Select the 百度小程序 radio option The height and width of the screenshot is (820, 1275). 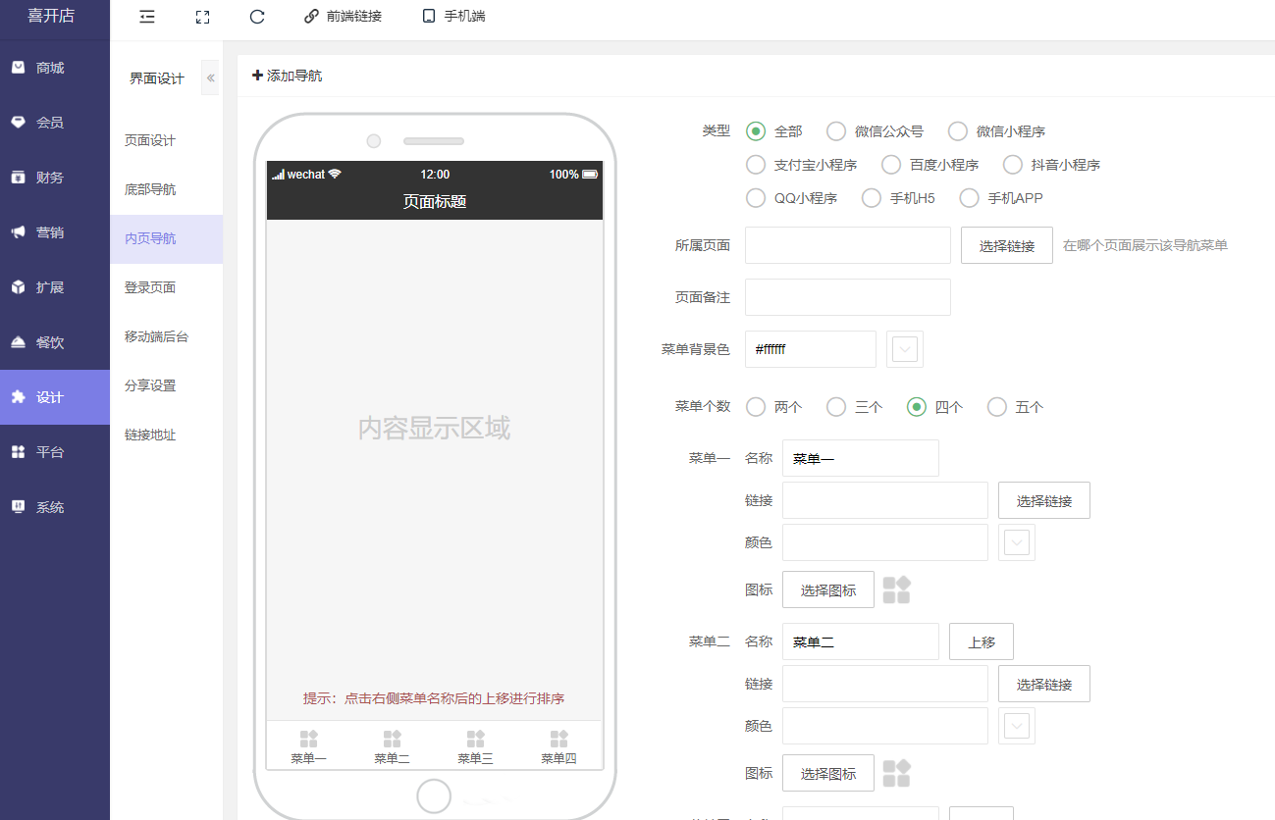pyautogui.click(x=891, y=165)
